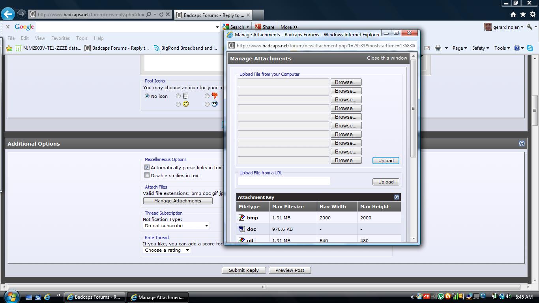Click the browser back arrow button
The image size is (539, 303).
7,14
